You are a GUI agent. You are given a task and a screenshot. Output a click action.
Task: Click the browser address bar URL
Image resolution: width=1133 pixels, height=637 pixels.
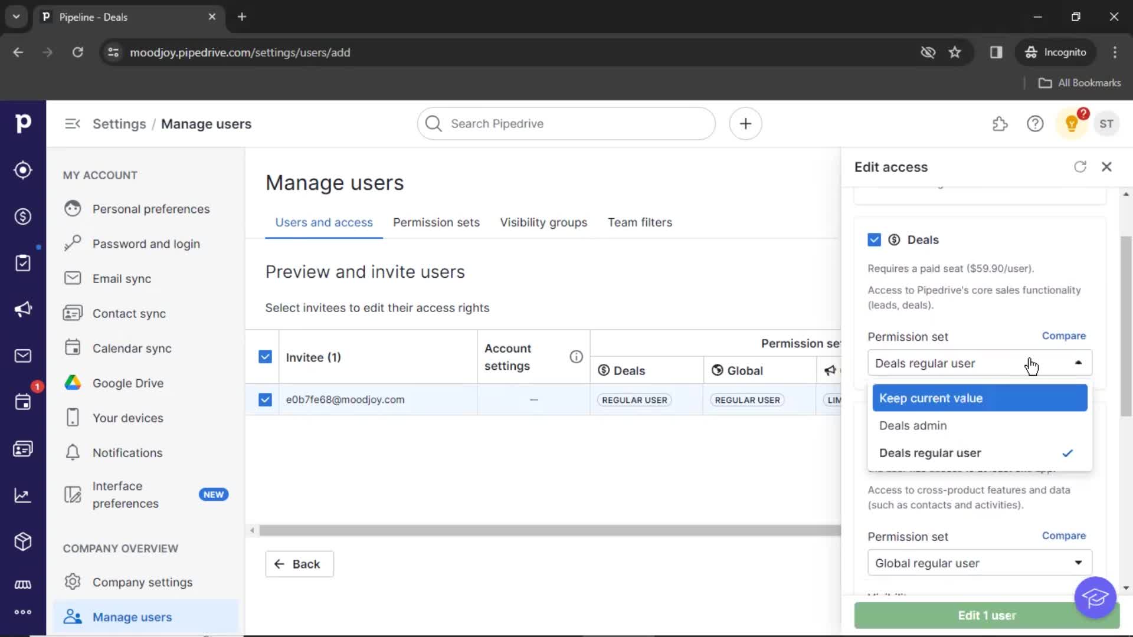click(x=240, y=52)
